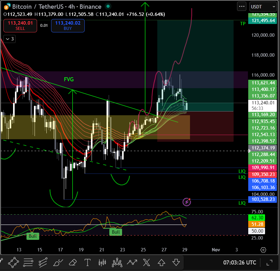This screenshot has height=271, width=280.
Task: Open the price scale settings gear
Action: click(x=263, y=250)
